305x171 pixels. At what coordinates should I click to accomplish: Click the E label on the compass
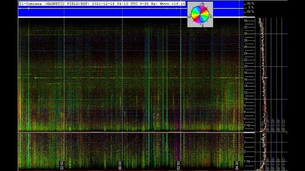click(x=211, y=17)
